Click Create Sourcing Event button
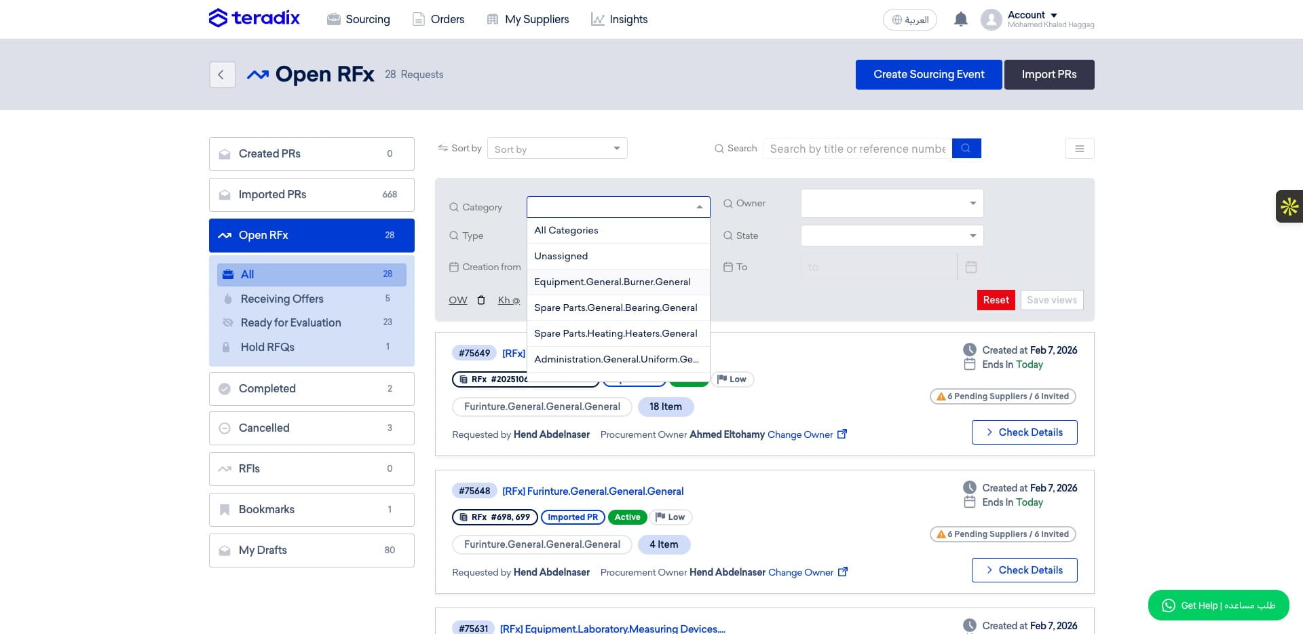The width and height of the screenshot is (1303, 634). click(928, 75)
